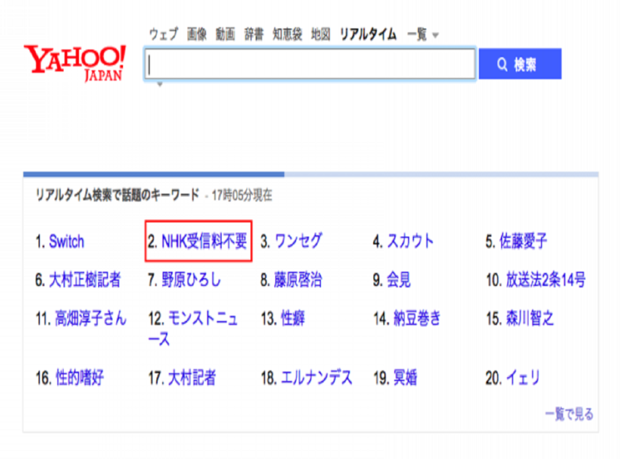
Task: Click the 一覧で見る link
Action: click(x=569, y=415)
